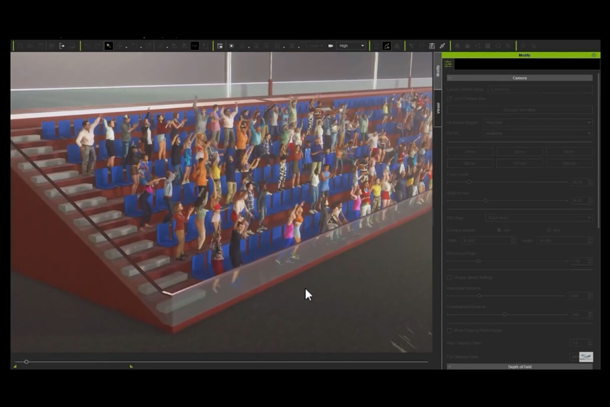
Task: Select the Modify side tab
Action: 438,70
